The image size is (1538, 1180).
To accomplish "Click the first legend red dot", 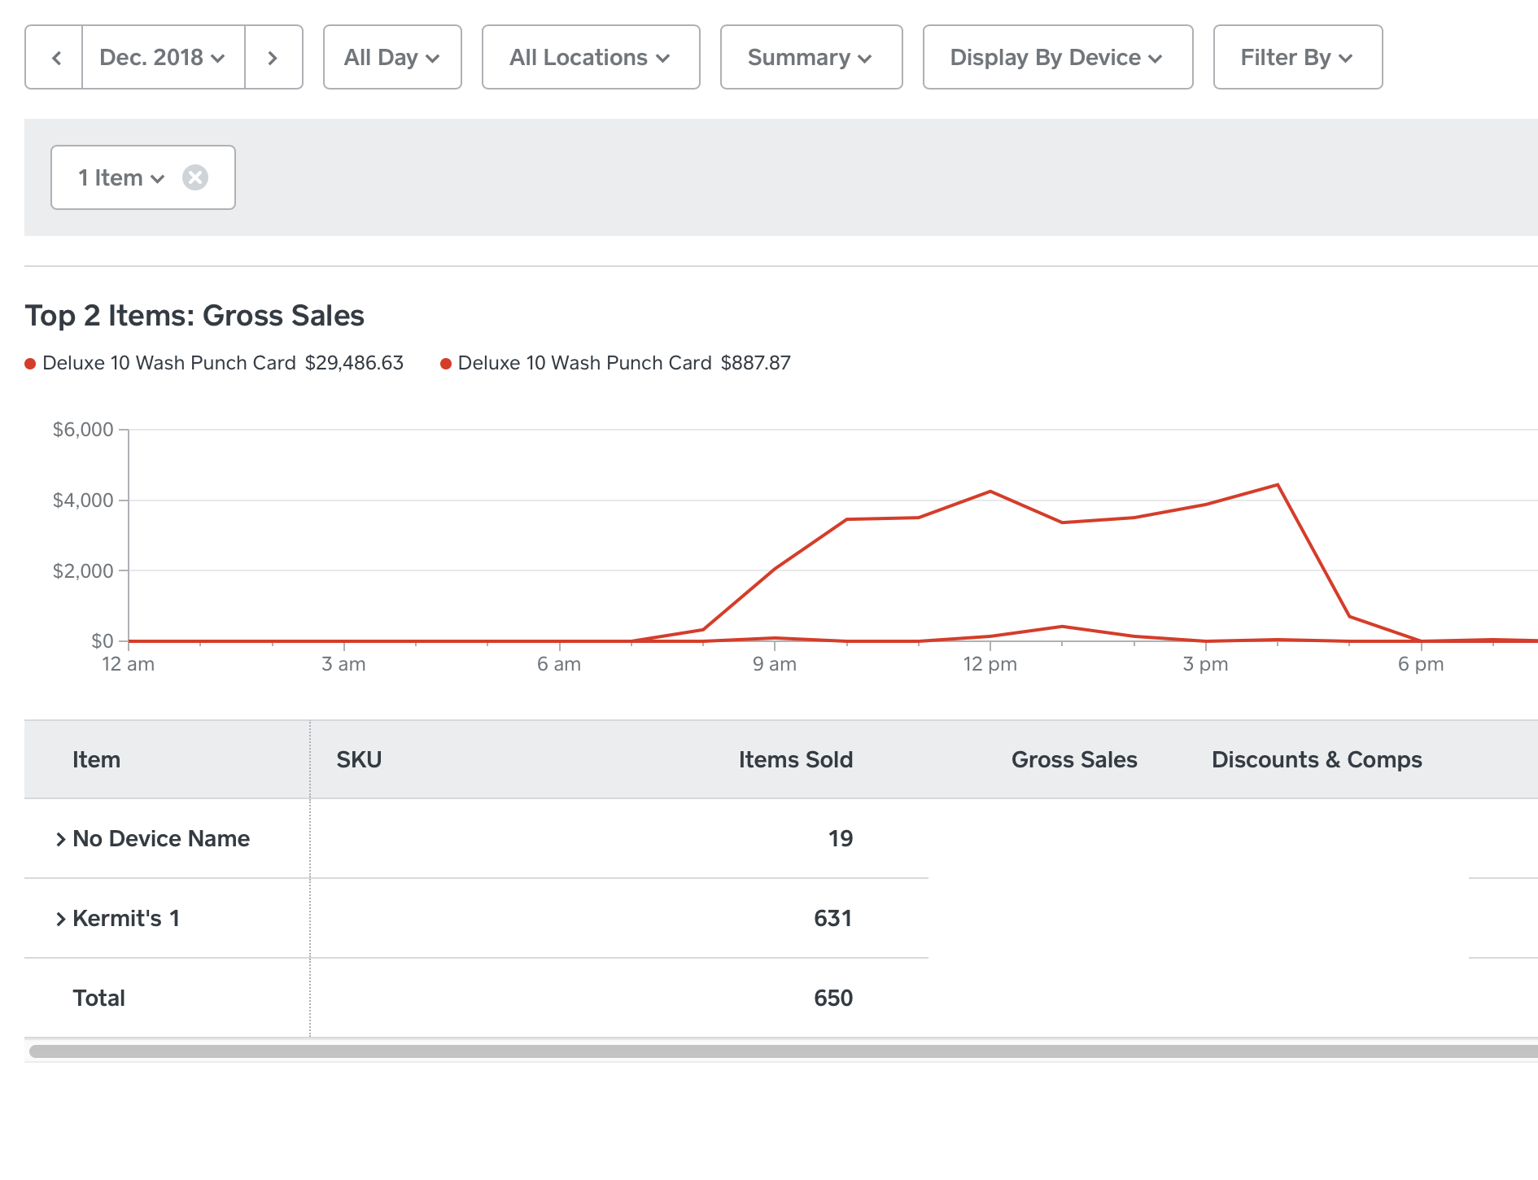I will pos(30,364).
